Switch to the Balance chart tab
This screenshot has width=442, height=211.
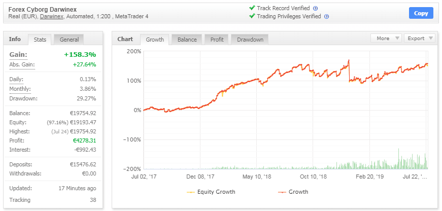[x=187, y=40]
